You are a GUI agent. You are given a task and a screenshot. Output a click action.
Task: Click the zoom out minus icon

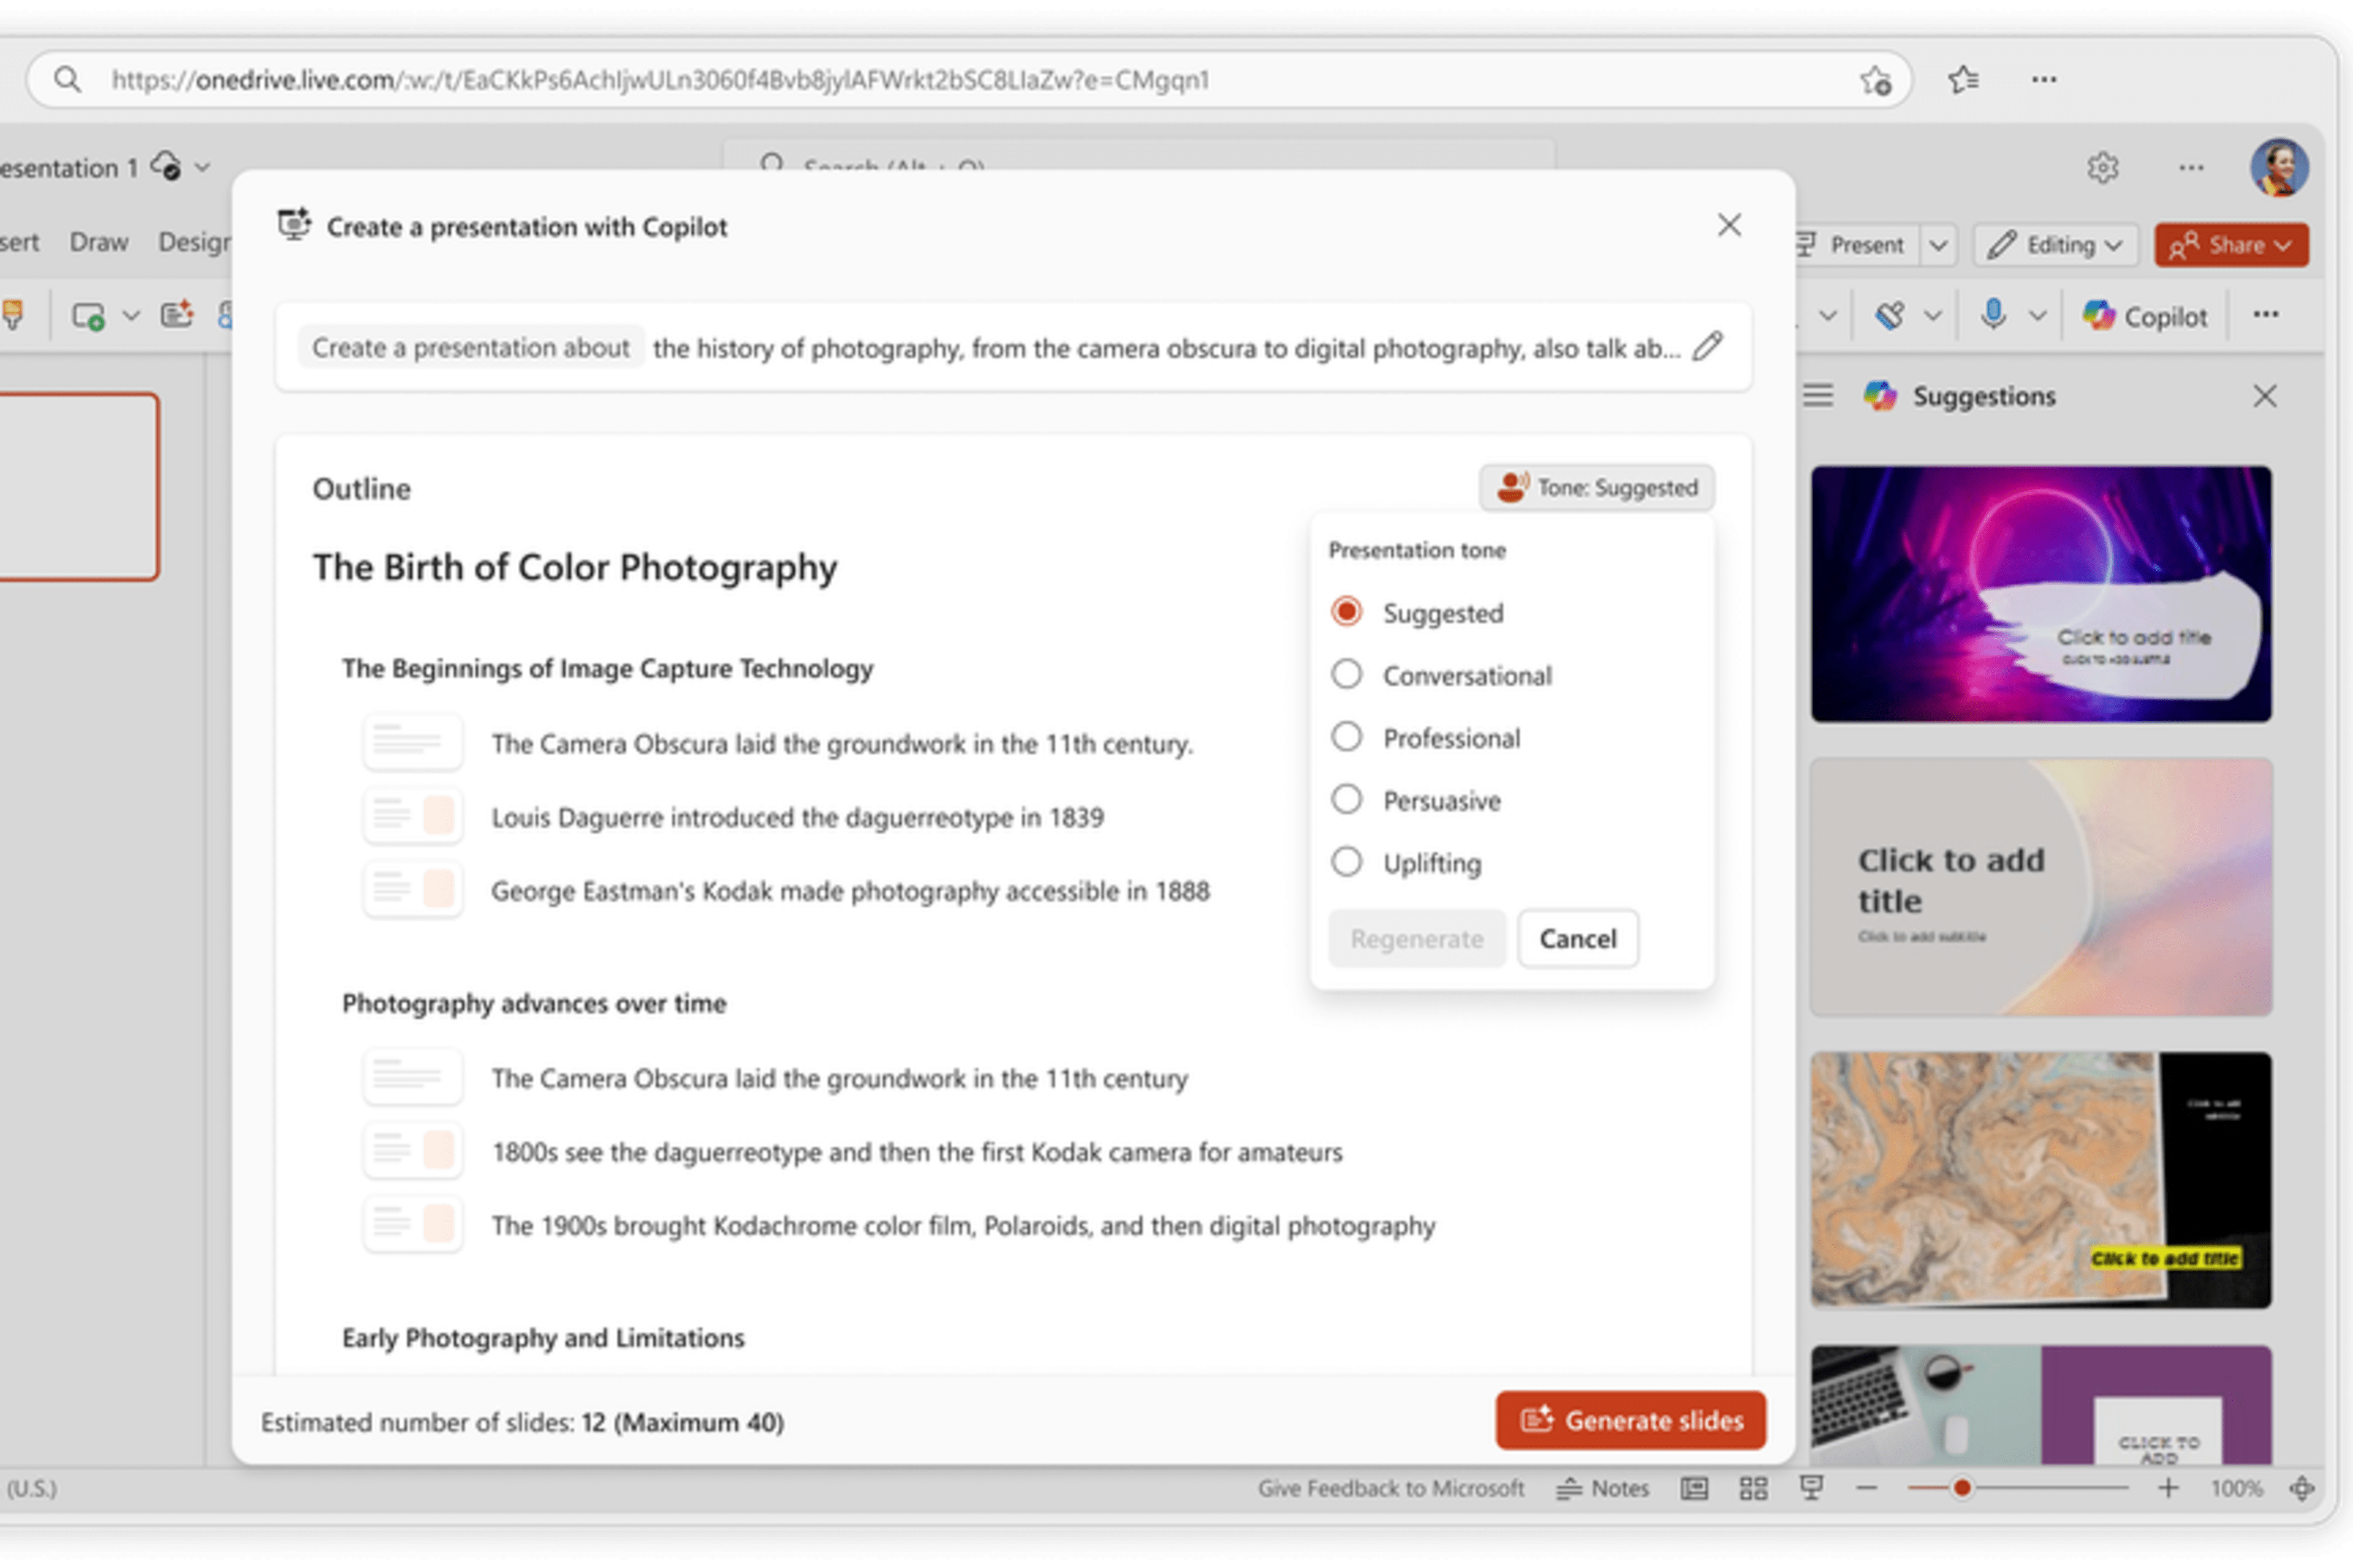[1866, 1488]
